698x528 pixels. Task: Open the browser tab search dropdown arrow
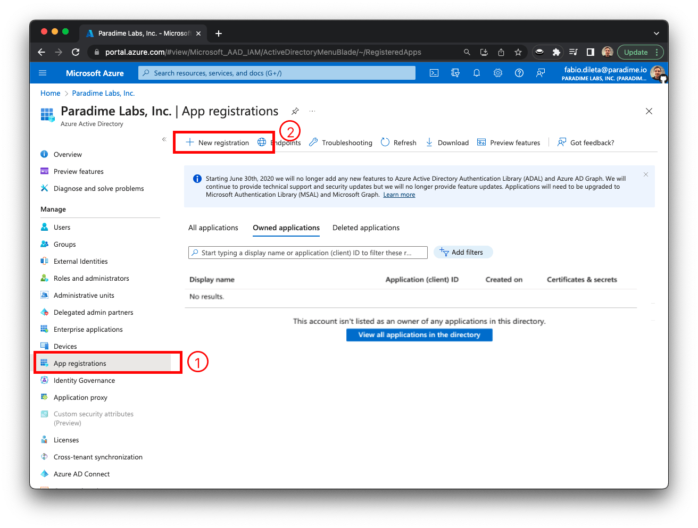(657, 33)
